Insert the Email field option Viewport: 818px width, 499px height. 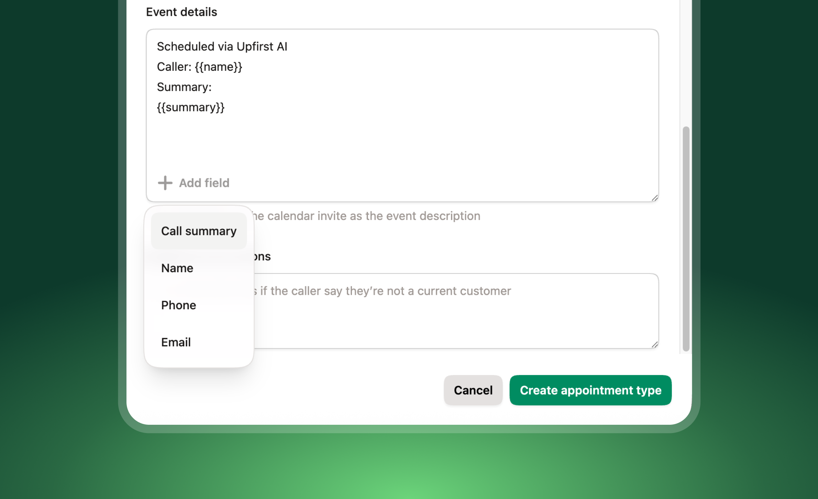click(176, 342)
